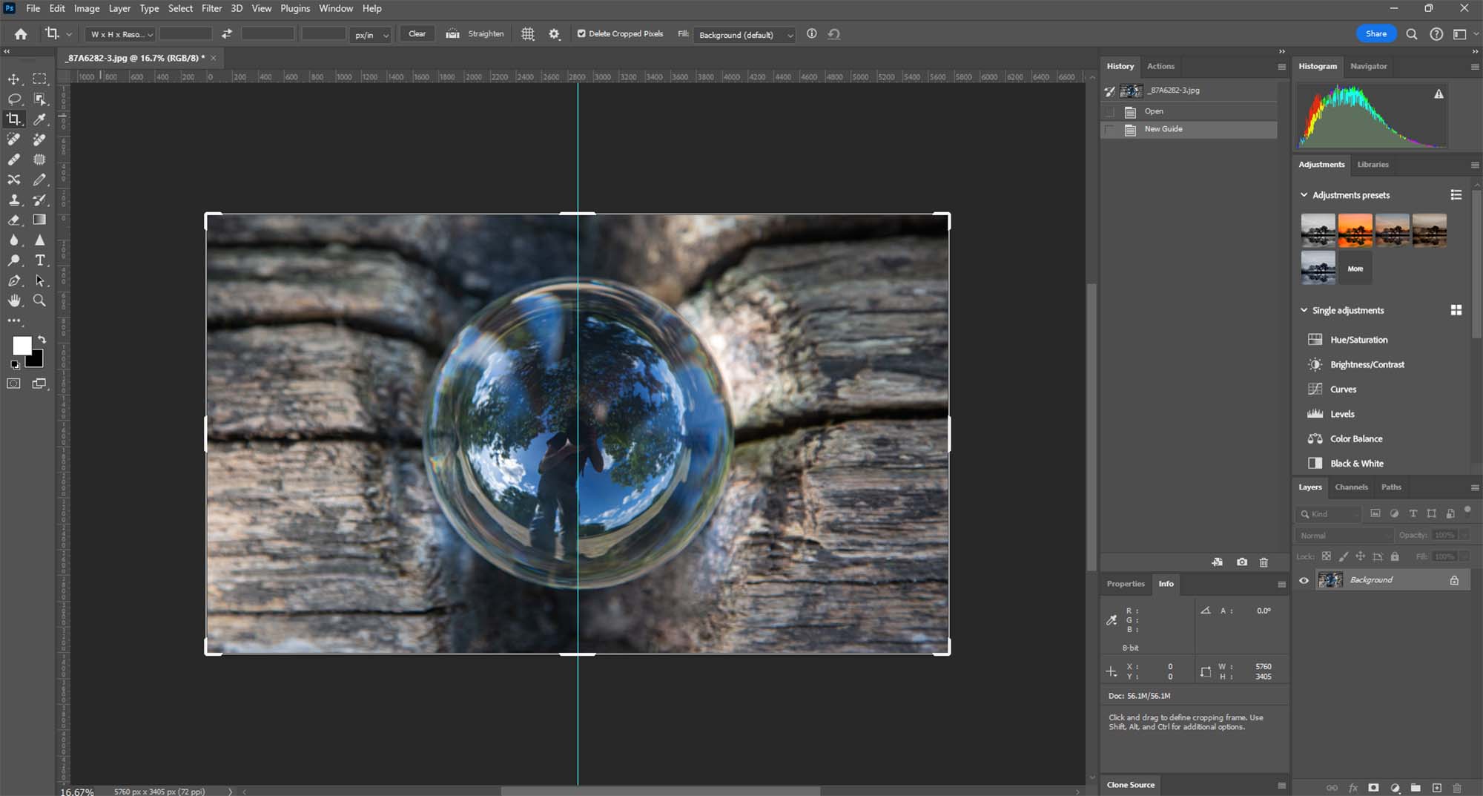The width and height of the screenshot is (1483, 796).
Task: Reset the crop box settings
Action: point(834,34)
